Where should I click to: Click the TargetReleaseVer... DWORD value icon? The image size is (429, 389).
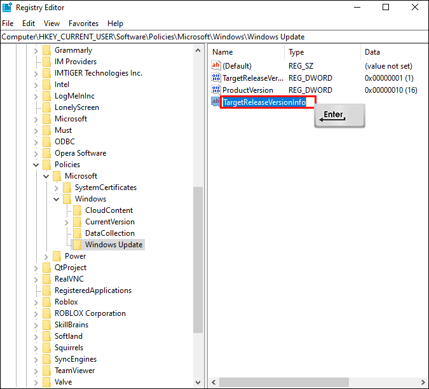(x=216, y=78)
